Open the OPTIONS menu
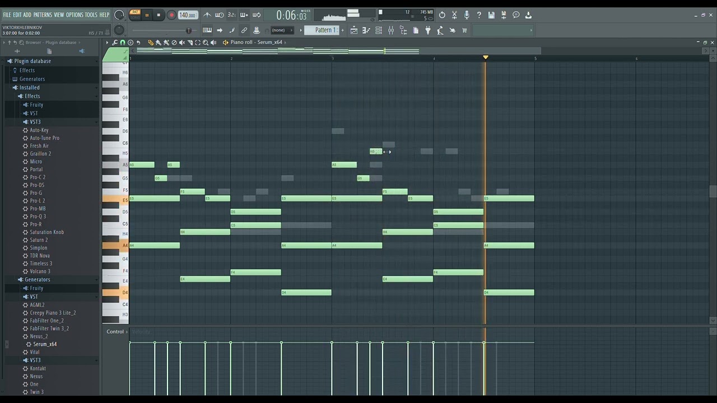Viewport: 717px width, 403px height. coord(75,15)
